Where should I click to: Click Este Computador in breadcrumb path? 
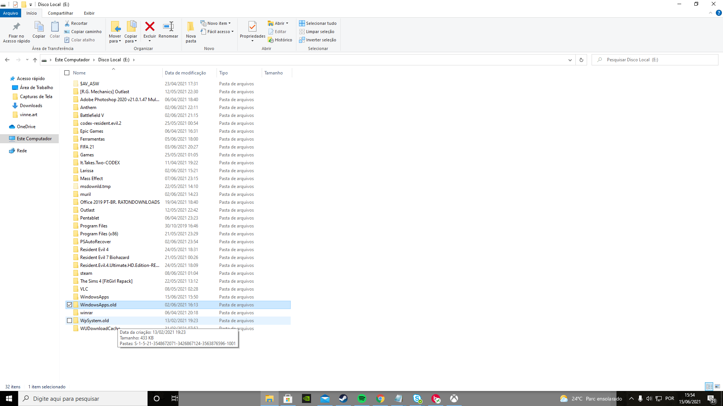[x=72, y=60]
